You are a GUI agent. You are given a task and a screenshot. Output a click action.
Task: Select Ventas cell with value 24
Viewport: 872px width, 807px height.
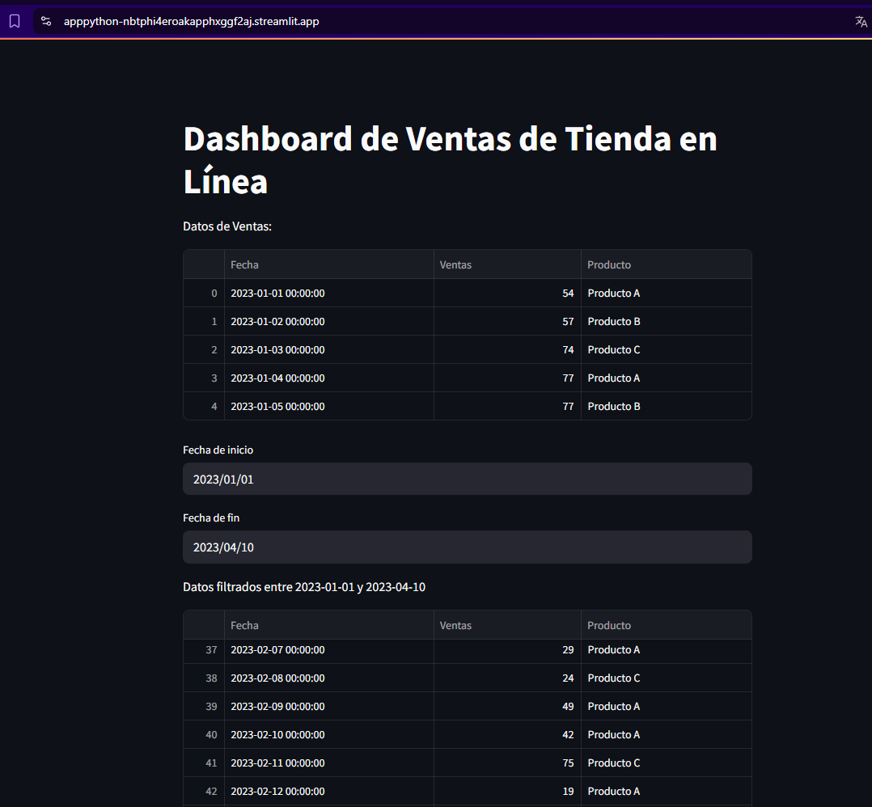507,678
